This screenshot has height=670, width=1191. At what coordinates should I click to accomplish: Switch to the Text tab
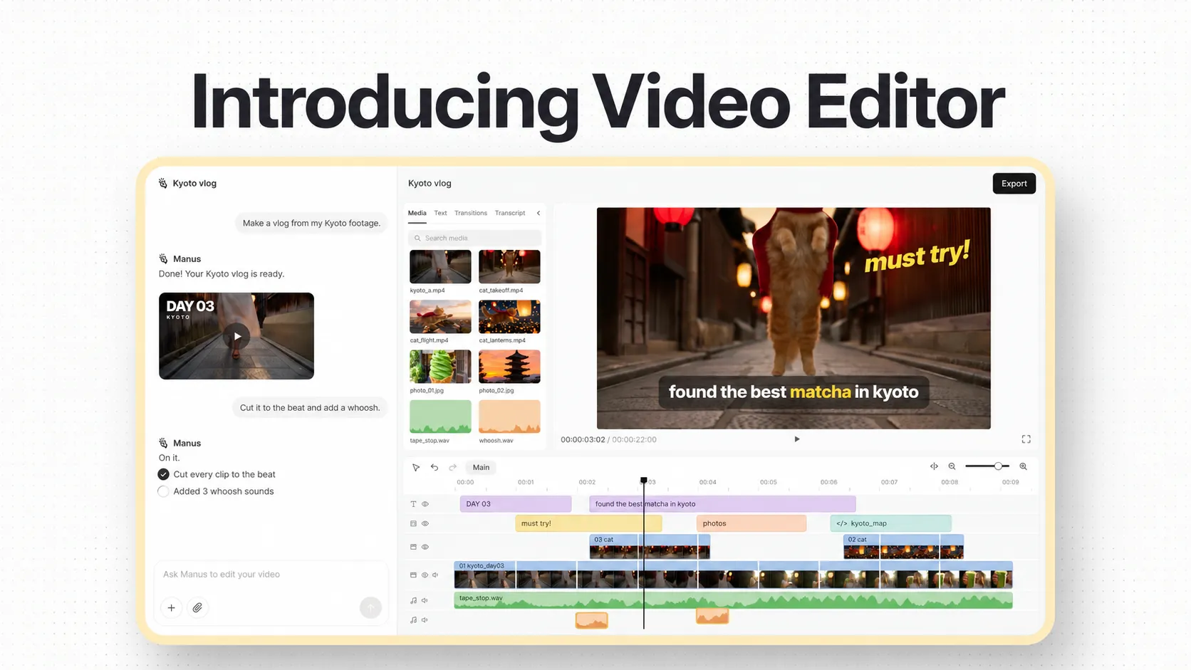tap(440, 213)
